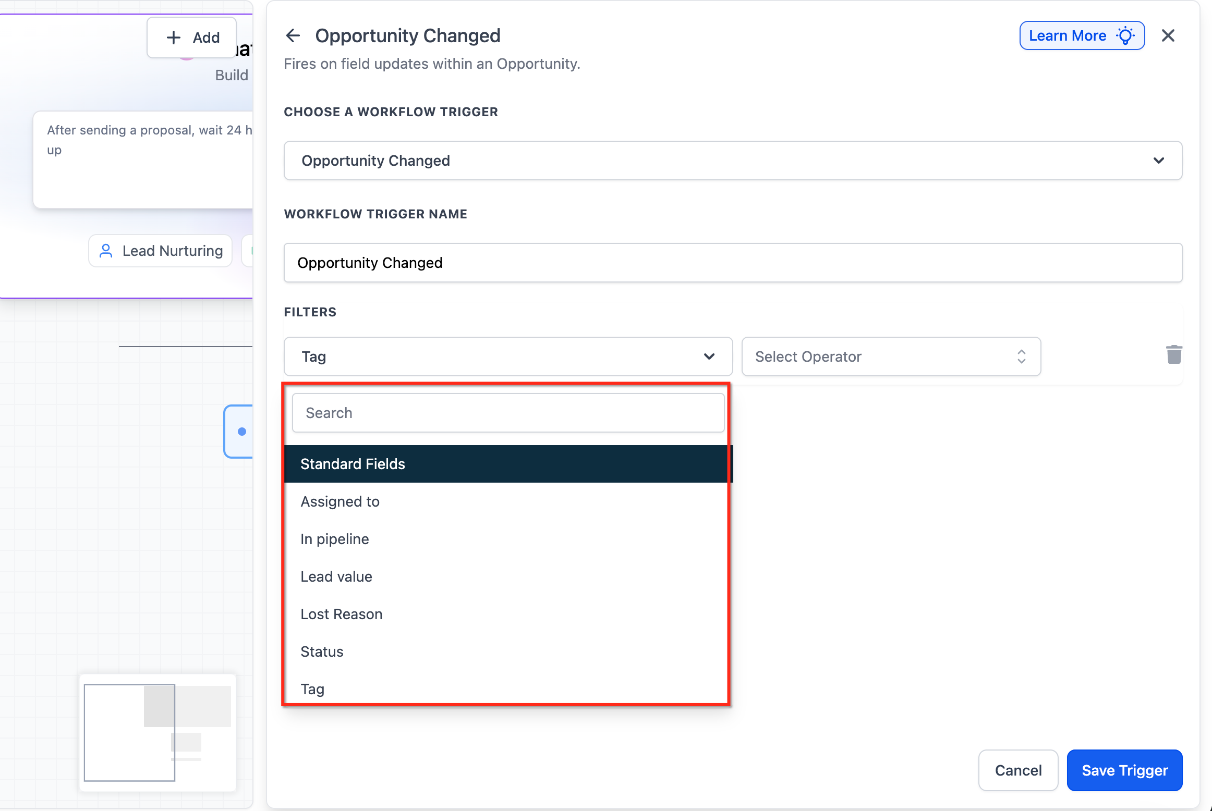Screen dimensions: 1212x811
Task: Open the workflow trigger chooser dropdown
Action: pos(732,161)
